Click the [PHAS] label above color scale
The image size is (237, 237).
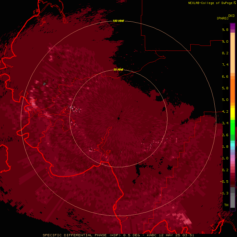223,18
